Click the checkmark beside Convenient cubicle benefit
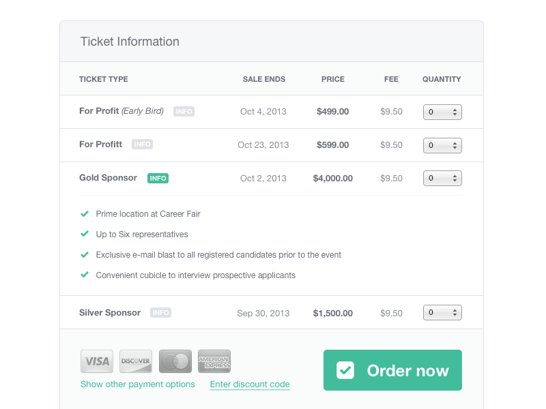Viewport: 546px width, 409px height. pos(85,275)
